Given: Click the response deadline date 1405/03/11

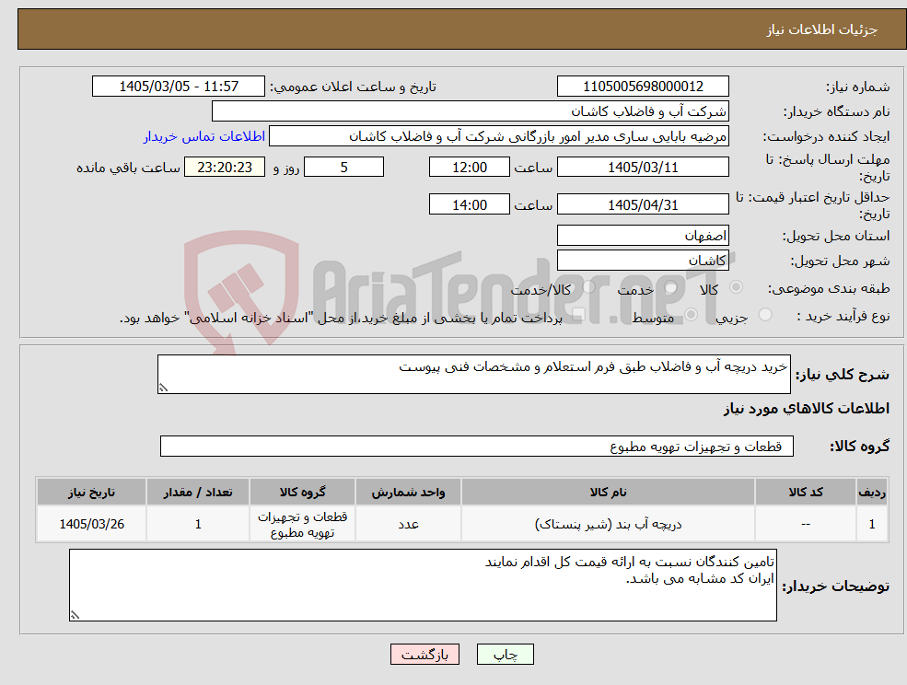Looking at the screenshot, I should pyautogui.click(x=643, y=168).
